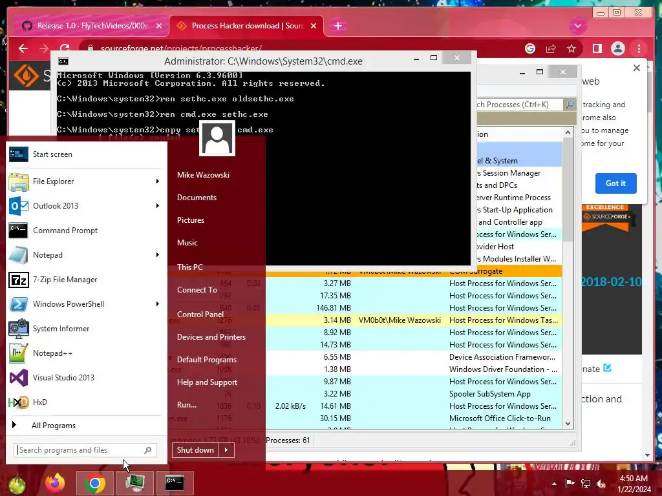Click the process search magnifier icon

tap(570, 104)
